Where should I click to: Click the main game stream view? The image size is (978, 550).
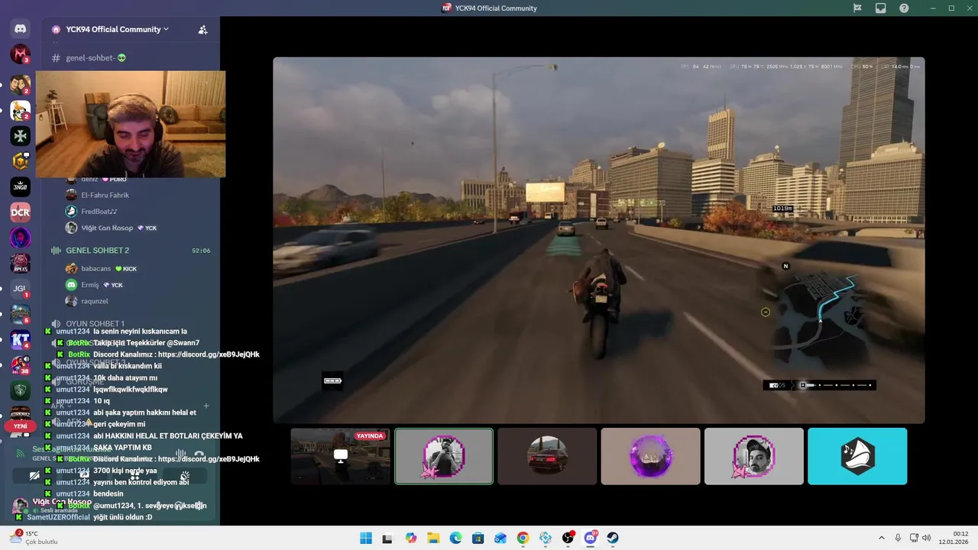pyautogui.click(x=599, y=240)
